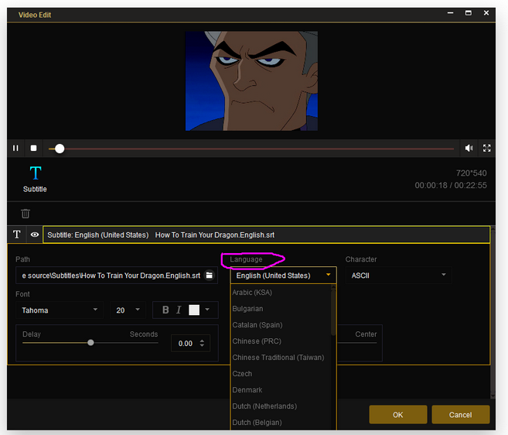Toggle italic subtitle text
The height and width of the screenshot is (435, 508).
coord(179,310)
